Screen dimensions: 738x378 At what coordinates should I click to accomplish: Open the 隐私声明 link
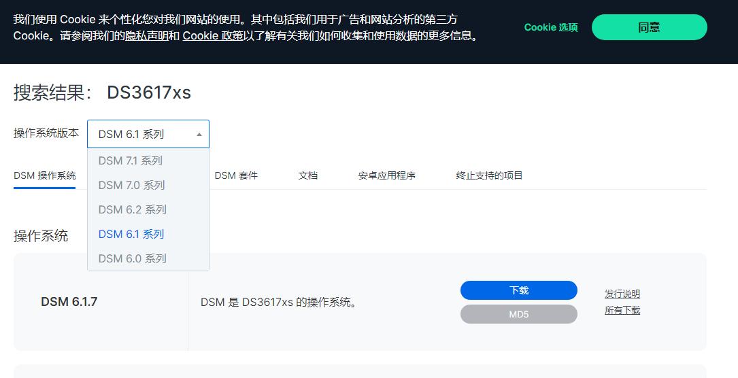[146, 36]
